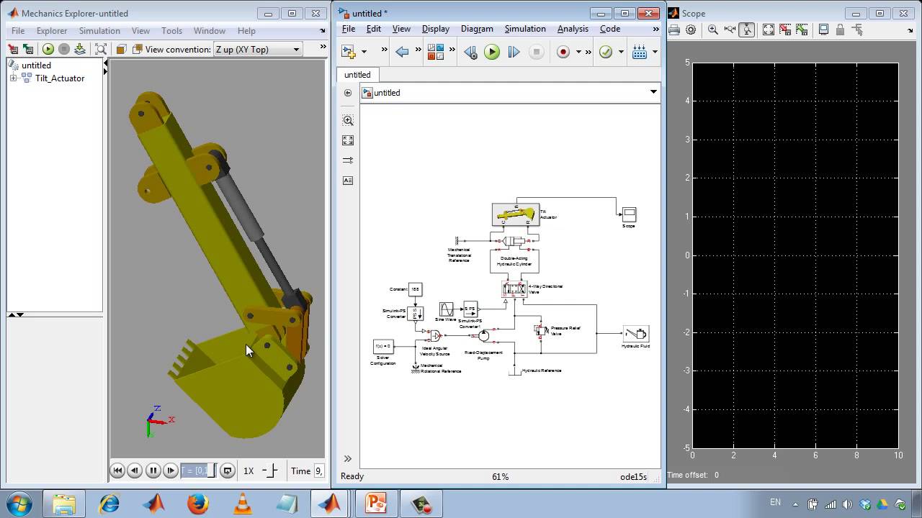
Task: Open the Diagram menu in Simulink
Action: pyautogui.click(x=477, y=29)
